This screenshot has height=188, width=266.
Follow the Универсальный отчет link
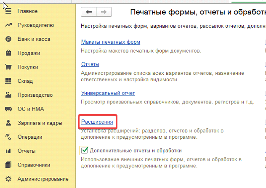coord(108,93)
